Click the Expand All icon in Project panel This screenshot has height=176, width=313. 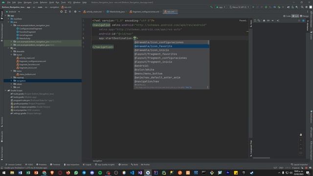coord(66,12)
